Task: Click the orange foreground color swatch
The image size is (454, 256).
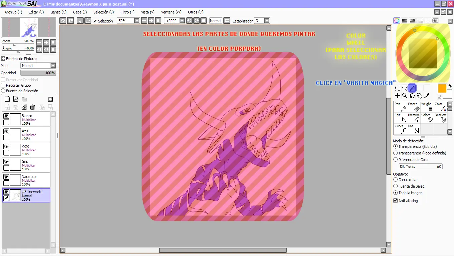Action: 442,88
